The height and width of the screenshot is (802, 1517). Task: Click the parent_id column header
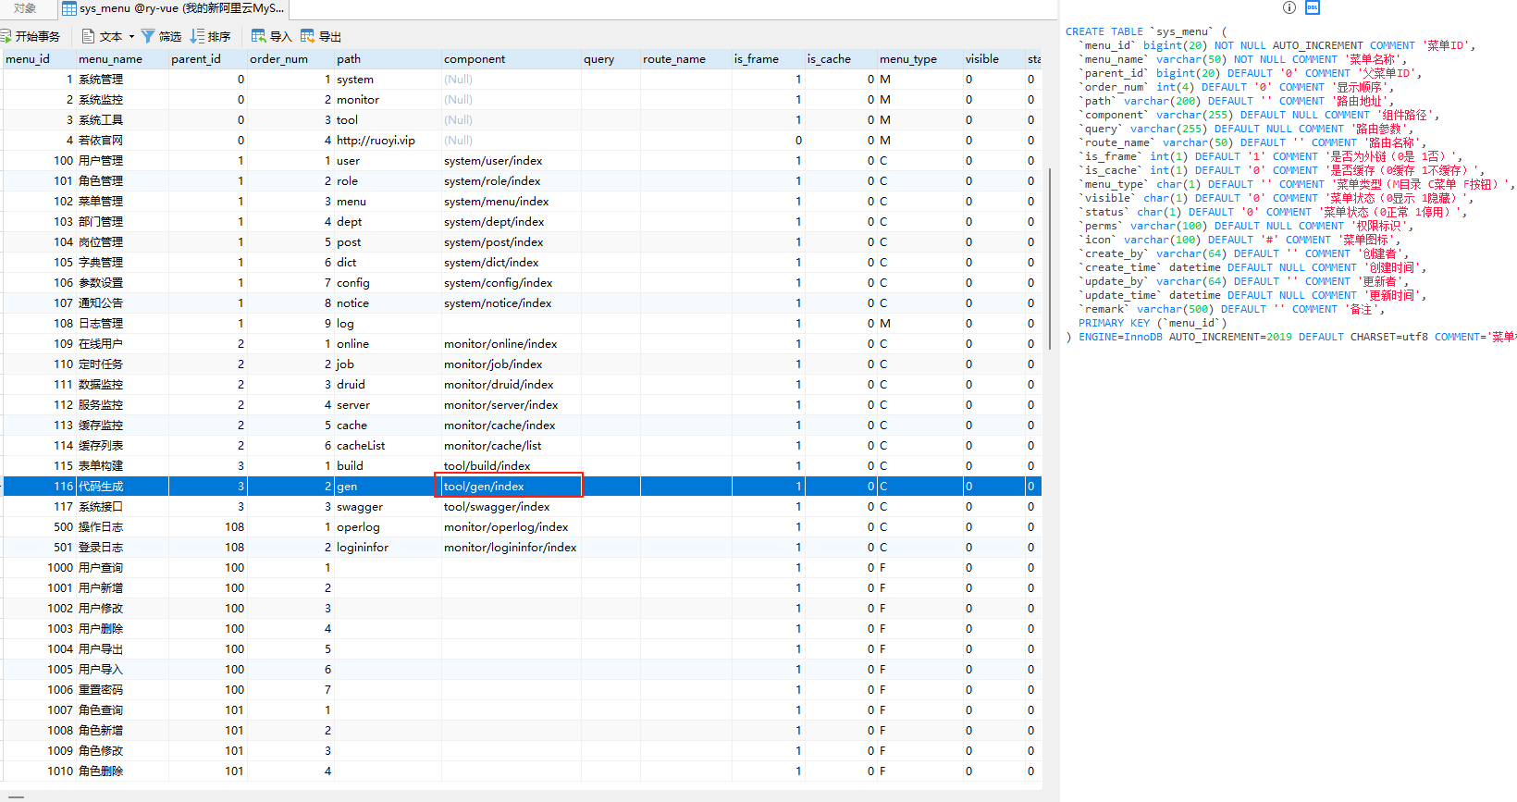[207, 58]
